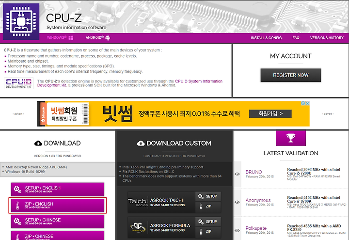The height and width of the screenshot is (240, 349).
Task: Click the Download Custom cloud icon
Action: [141, 144]
